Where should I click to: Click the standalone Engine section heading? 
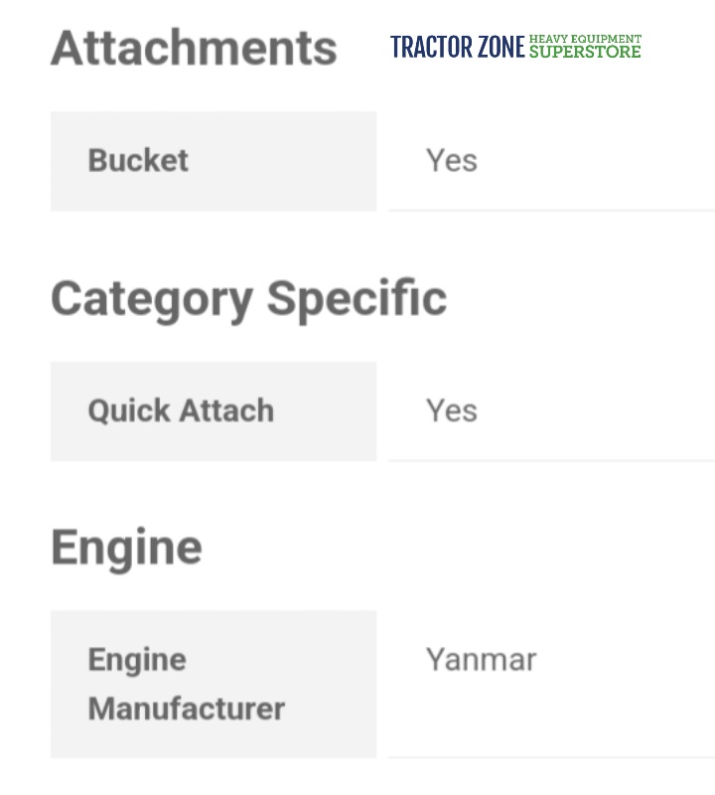point(126,548)
